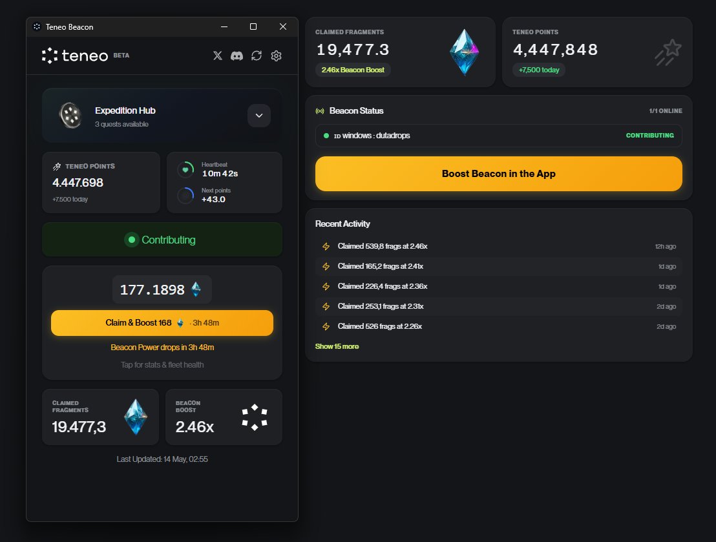Select Claimed 526 frags at 2.26x entry
Screen dimensions: 716x542
point(499,327)
